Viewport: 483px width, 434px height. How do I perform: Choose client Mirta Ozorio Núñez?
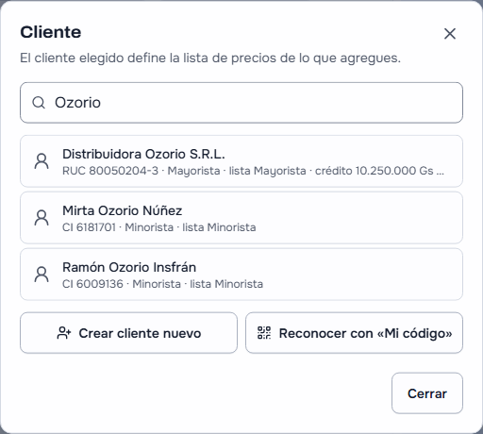point(241,218)
